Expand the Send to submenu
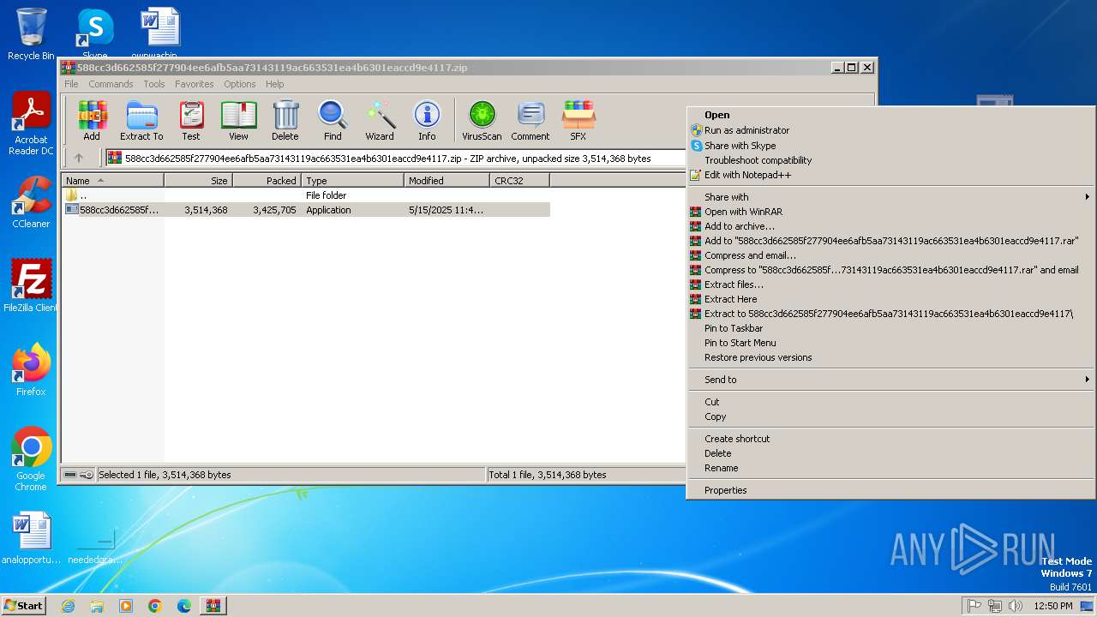The width and height of the screenshot is (1097, 617). (891, 380)
